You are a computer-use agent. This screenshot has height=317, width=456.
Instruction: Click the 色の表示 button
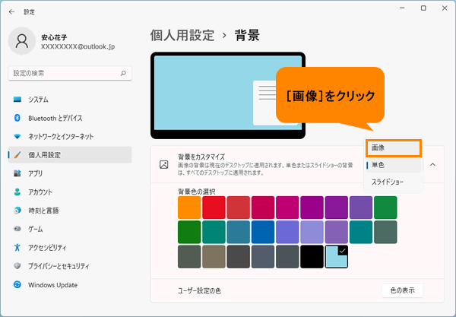pos(403,290)
